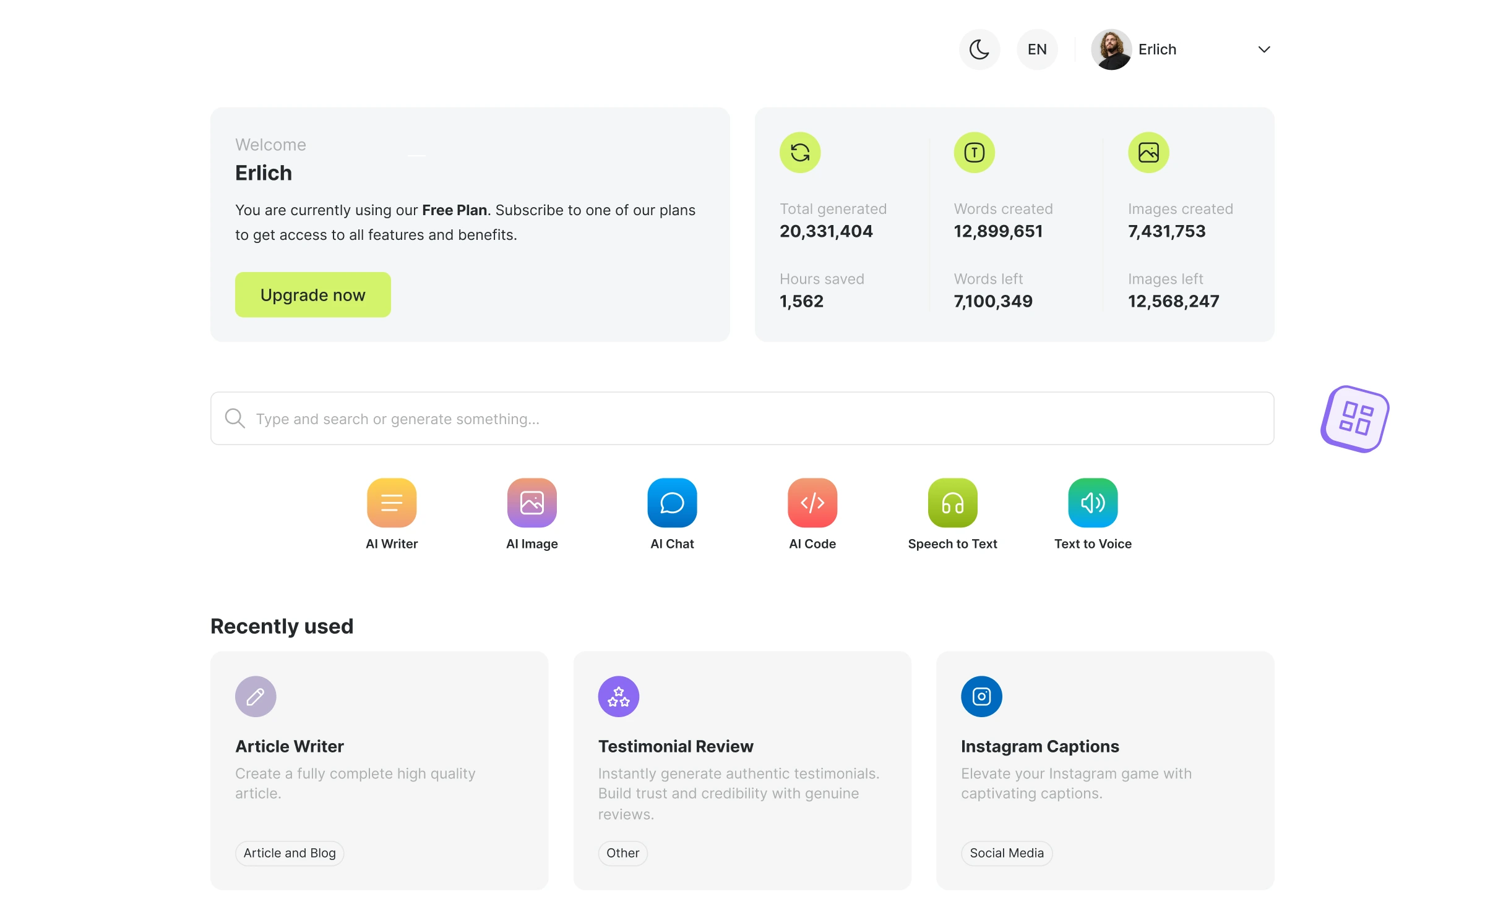The image size is (1485, 915).
Task: Open the Testimonial Review stars icon
Action: [x=618, y=696]
